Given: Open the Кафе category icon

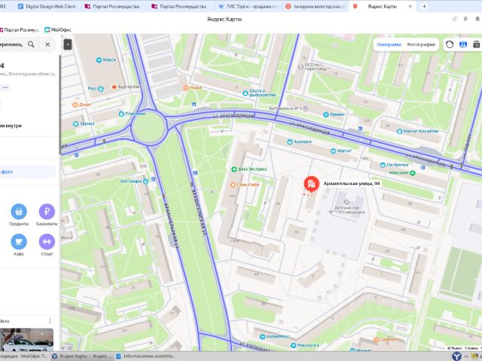Looking at the screenshot, I should (x=19, y=241).
